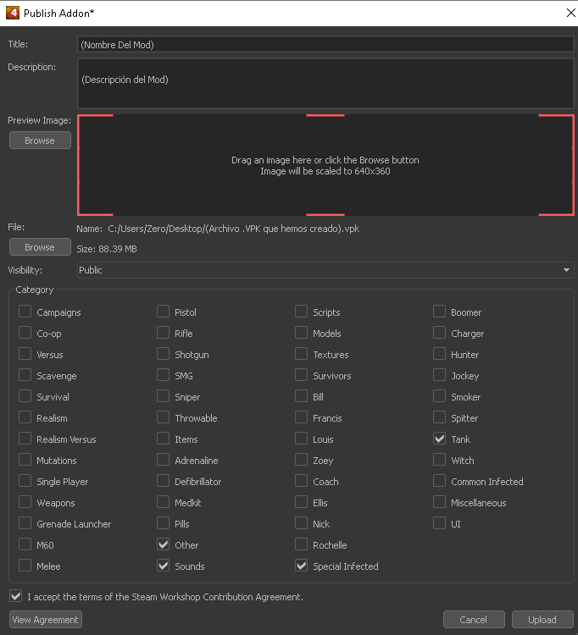Focus the Description text box

click(325, 83)
